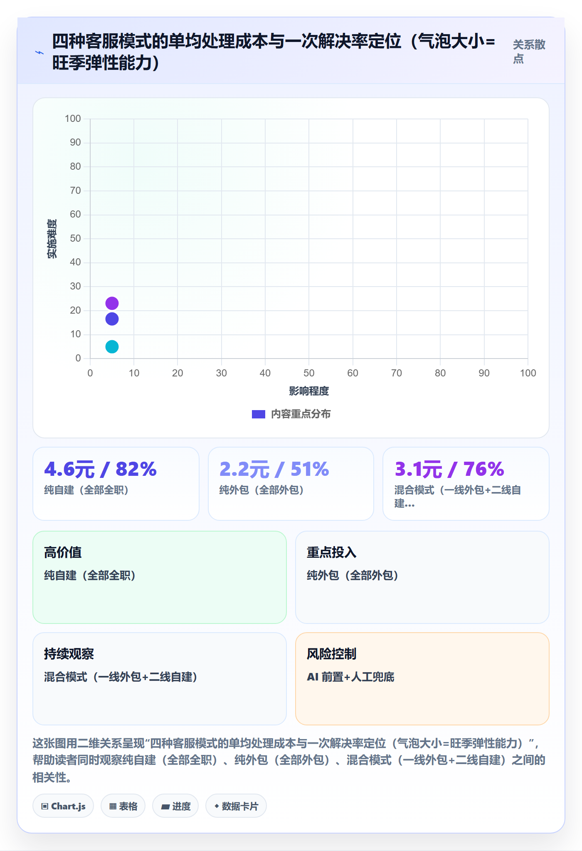
Task: Click the 关系散点 label in the header
Action: [x=529, y=52]
